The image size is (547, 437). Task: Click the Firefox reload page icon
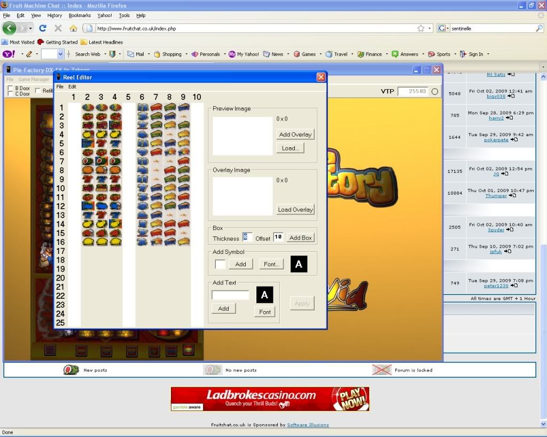pos(43,28)
